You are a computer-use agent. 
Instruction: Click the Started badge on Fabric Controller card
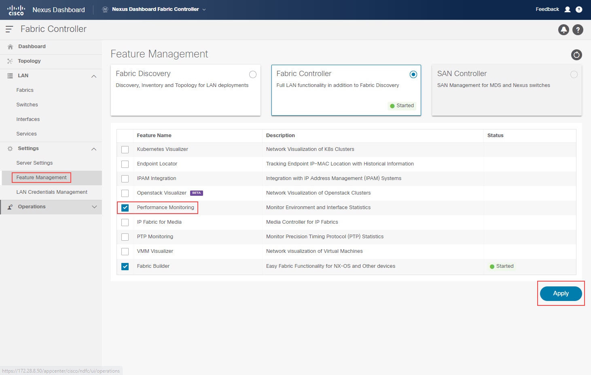pyautogui.click(x=402, y=106)
